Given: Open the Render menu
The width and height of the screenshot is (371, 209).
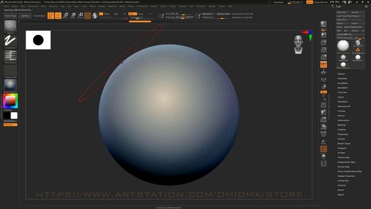Looking at the screenshot, I should (154, 6).
